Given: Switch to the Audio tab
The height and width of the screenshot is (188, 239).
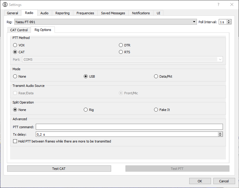Looking at the screenshot, I should pyautogui.click(x=44, y=13).
